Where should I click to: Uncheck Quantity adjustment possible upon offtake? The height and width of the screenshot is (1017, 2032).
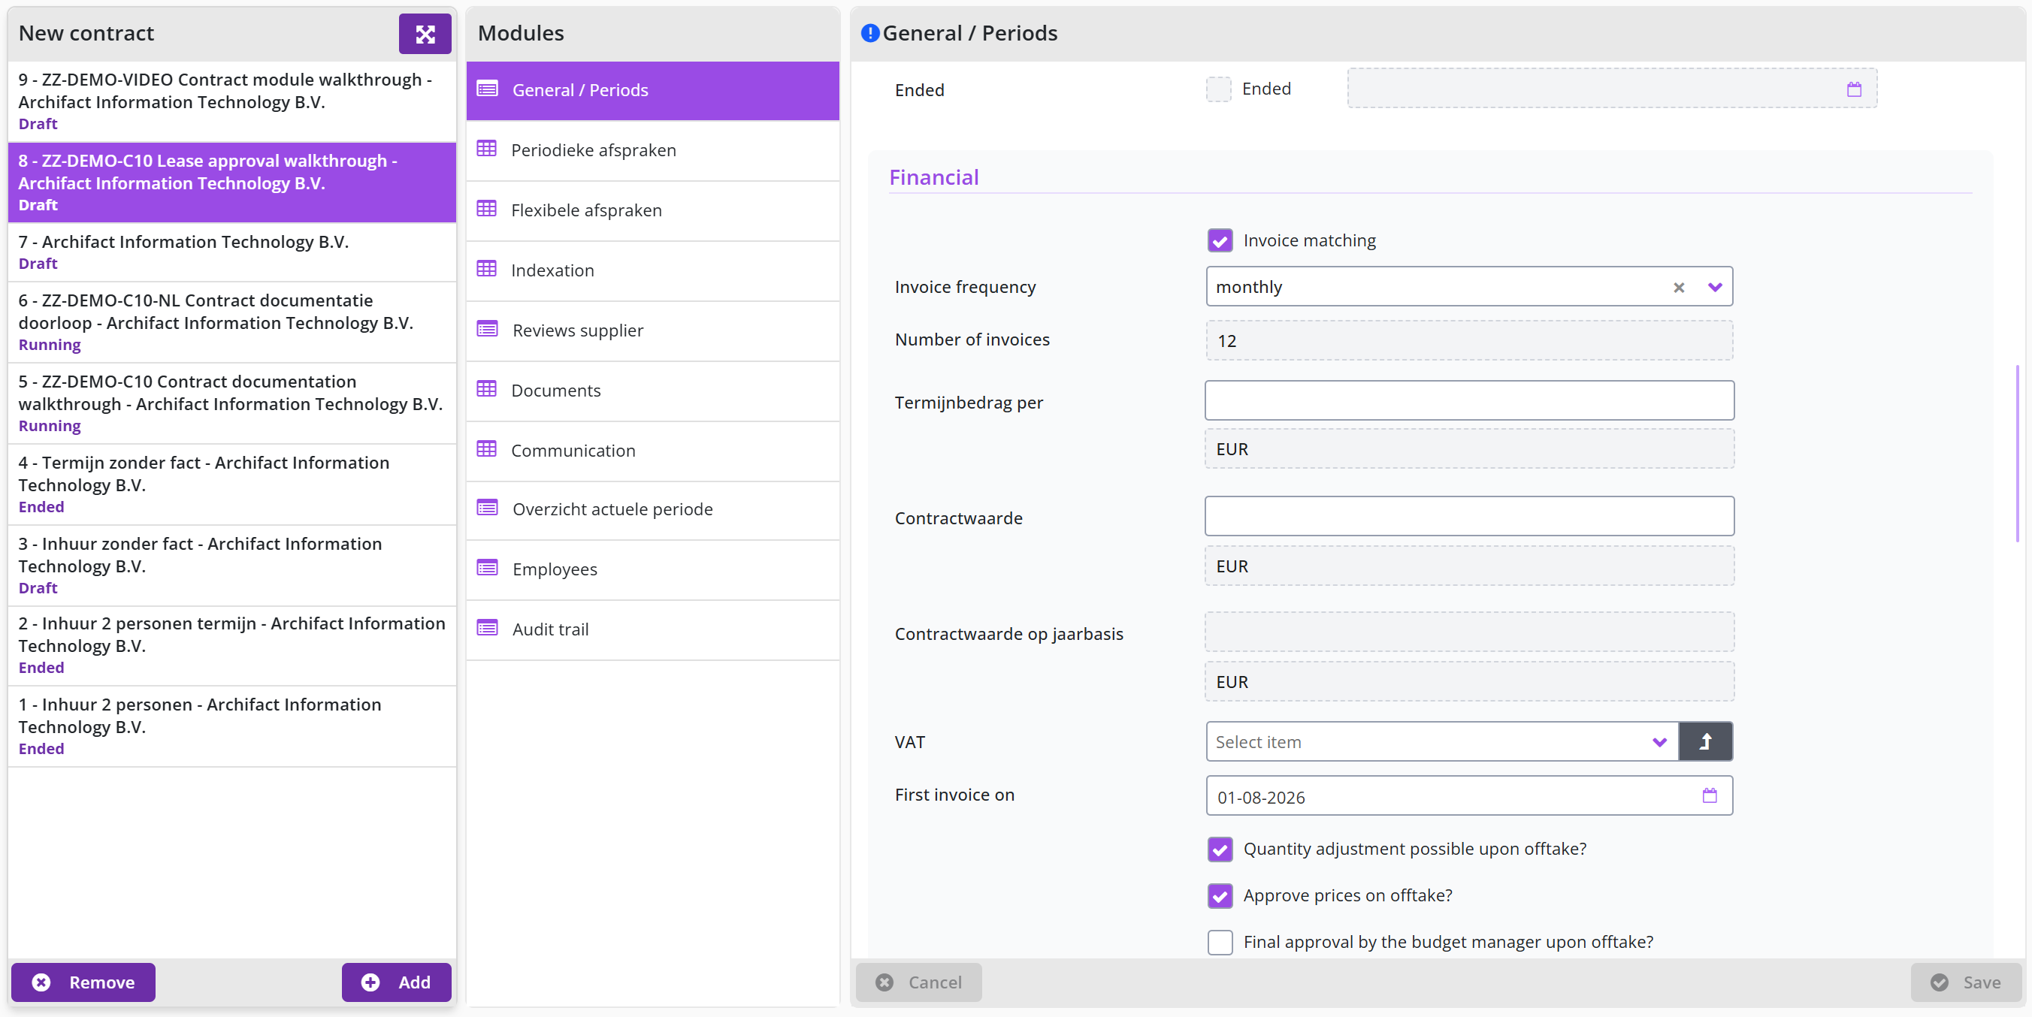(x=1220, y=849)
